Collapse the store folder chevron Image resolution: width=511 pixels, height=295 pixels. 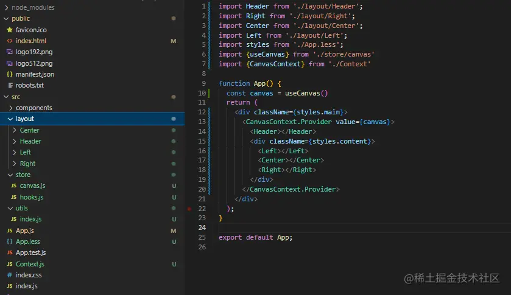(x=10, y=175)
